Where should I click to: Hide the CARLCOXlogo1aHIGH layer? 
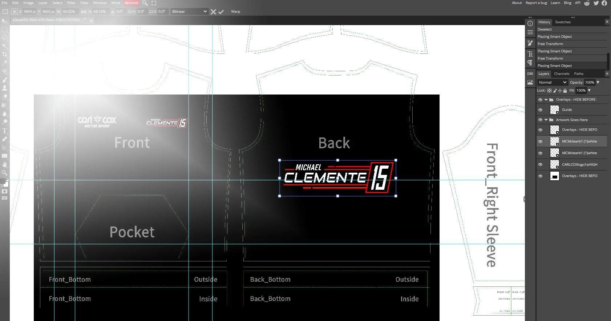tap(540, 165)
